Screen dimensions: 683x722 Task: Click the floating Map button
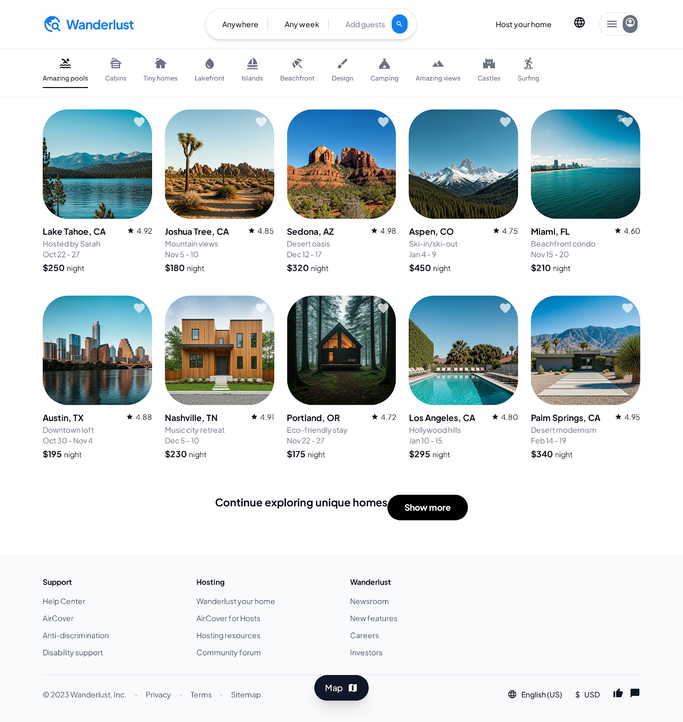click(x=341, y=688)
